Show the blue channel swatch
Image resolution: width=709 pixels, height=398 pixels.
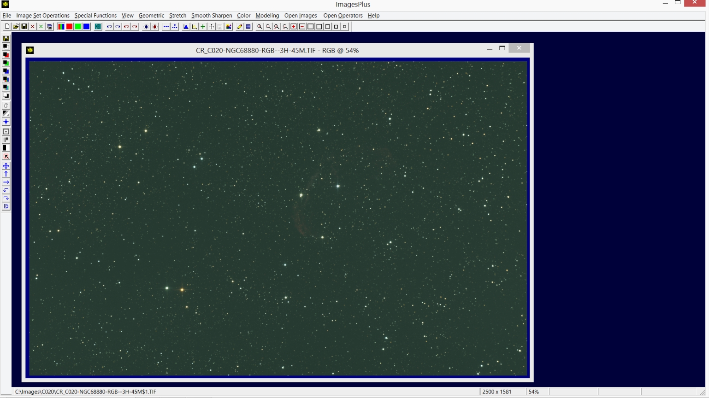click(86, 27)
